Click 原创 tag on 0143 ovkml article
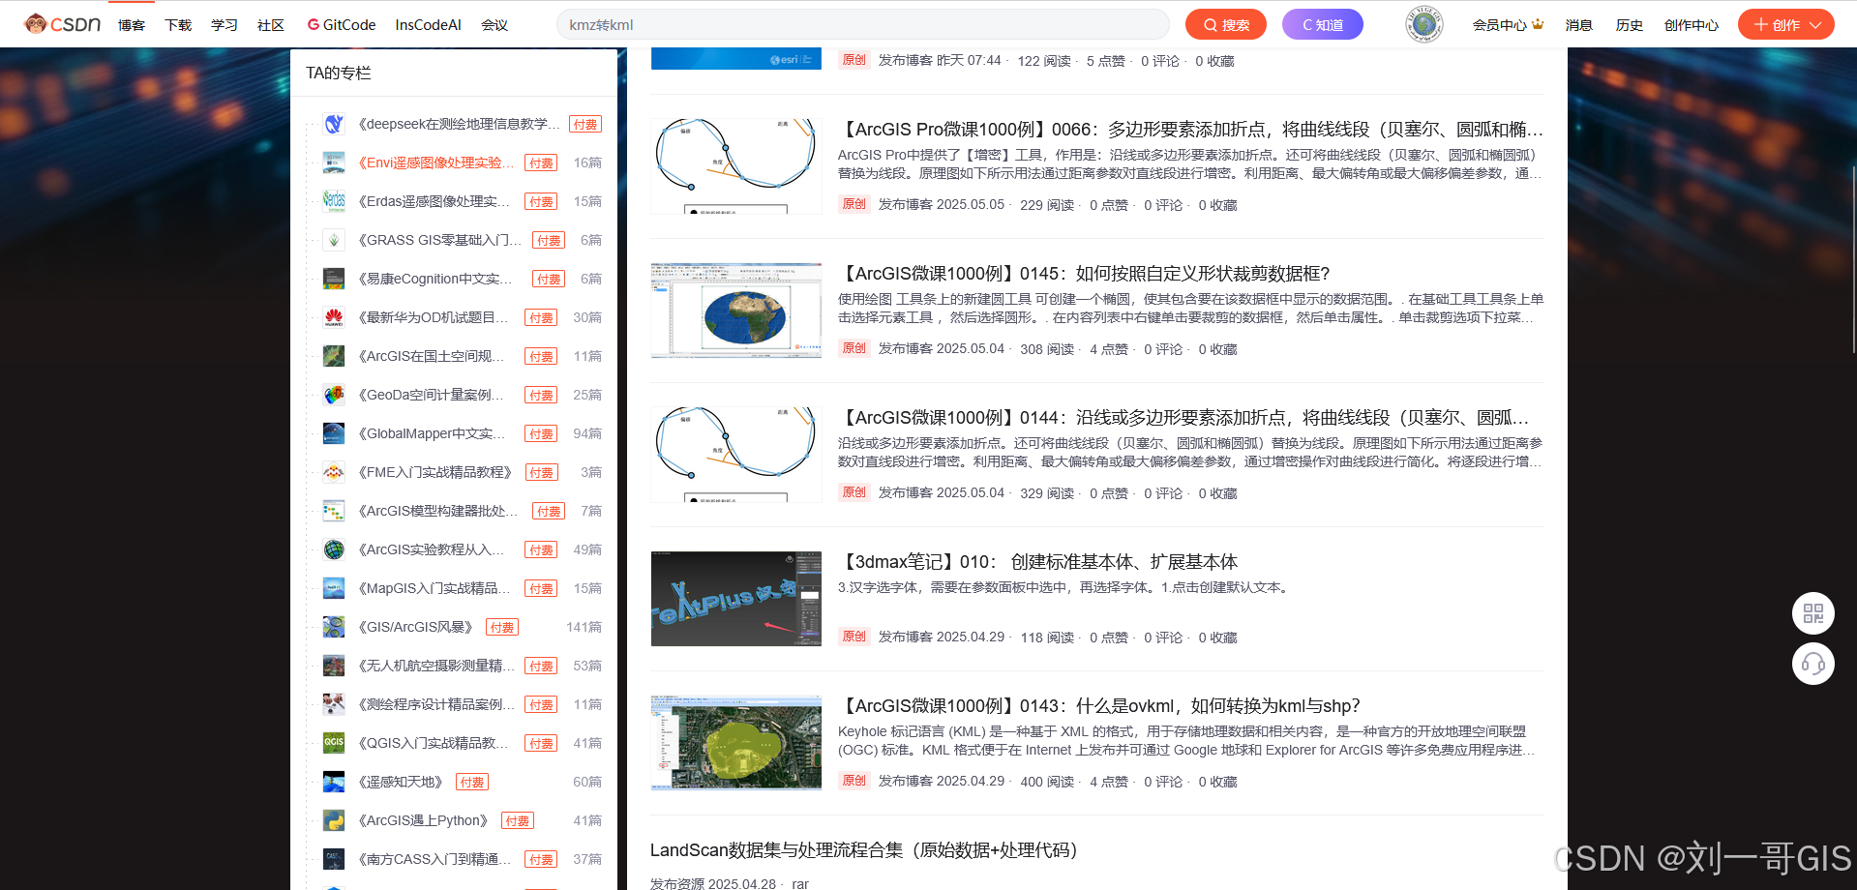Screen dimensions: 1857x890 854,781
